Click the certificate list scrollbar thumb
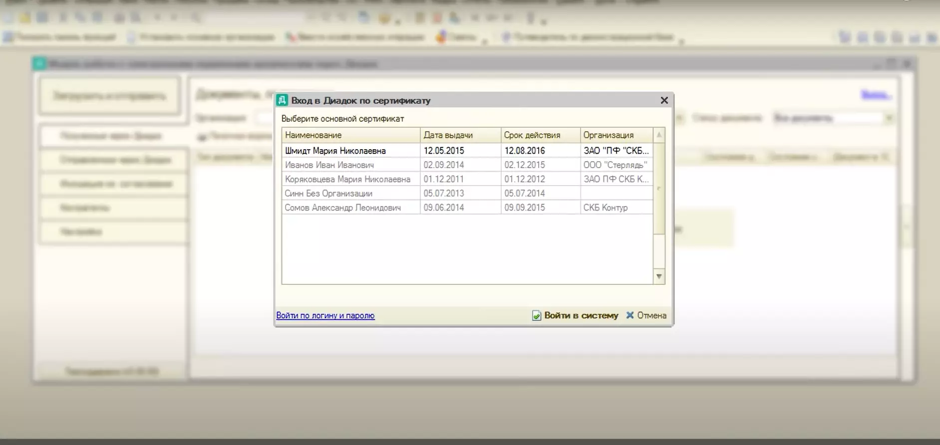This screenshot has height=445, width=940. [x=659, y=188]
